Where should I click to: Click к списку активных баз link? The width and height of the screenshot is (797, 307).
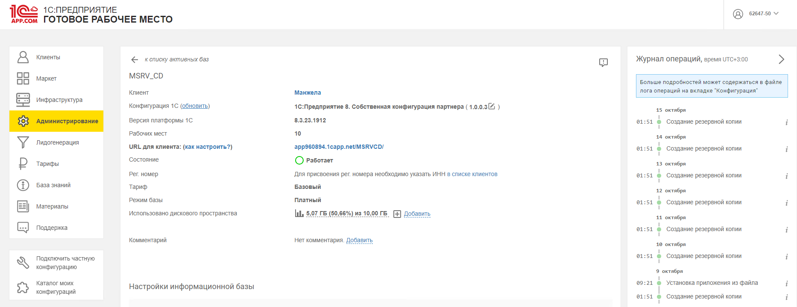coord(177,59)
